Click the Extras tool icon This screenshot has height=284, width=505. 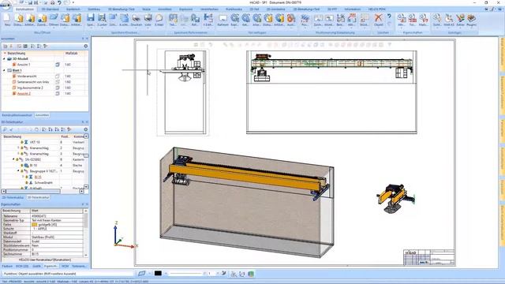[460, 20]
